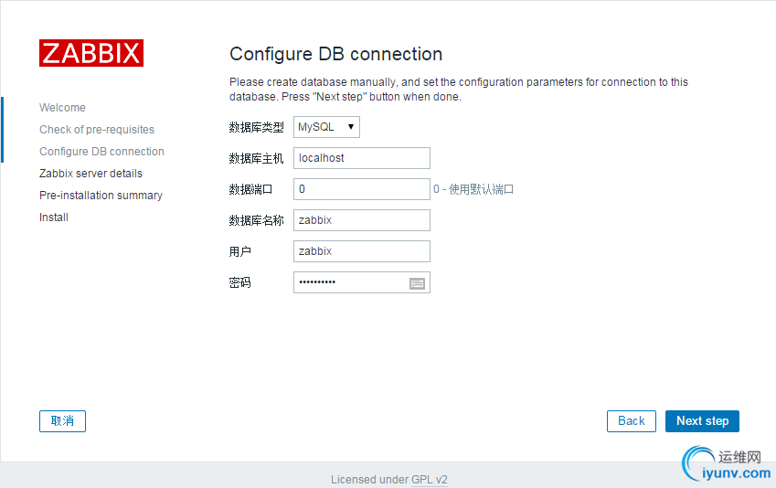Click the Back button

pyautogui.click(x=632, y=421)
